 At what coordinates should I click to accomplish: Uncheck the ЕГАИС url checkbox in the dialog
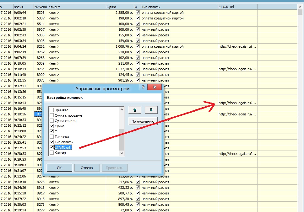pos(52,147)
